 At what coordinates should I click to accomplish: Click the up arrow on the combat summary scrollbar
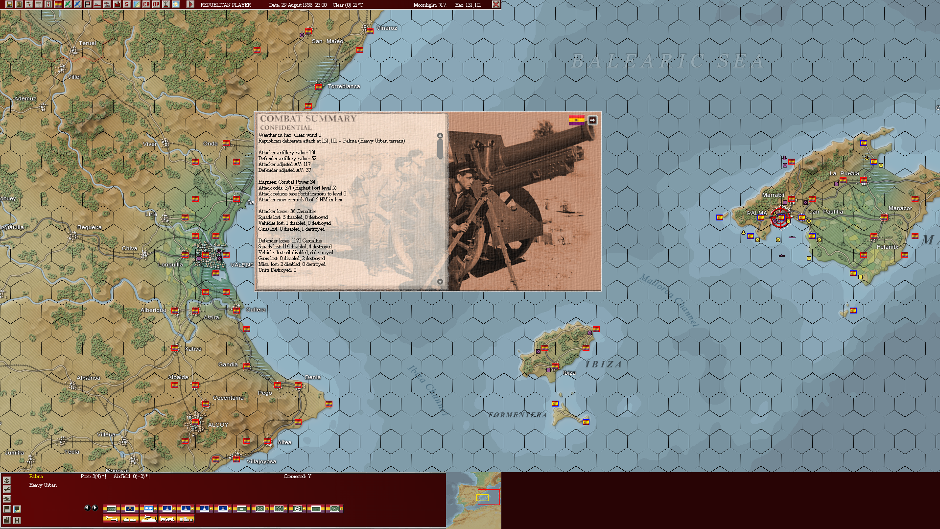[x=440, y=136]
